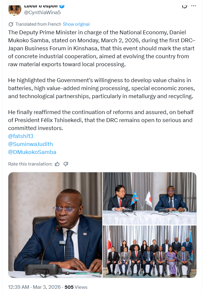Click the translation icon beside 'Translated from French'

pos(11,24)
